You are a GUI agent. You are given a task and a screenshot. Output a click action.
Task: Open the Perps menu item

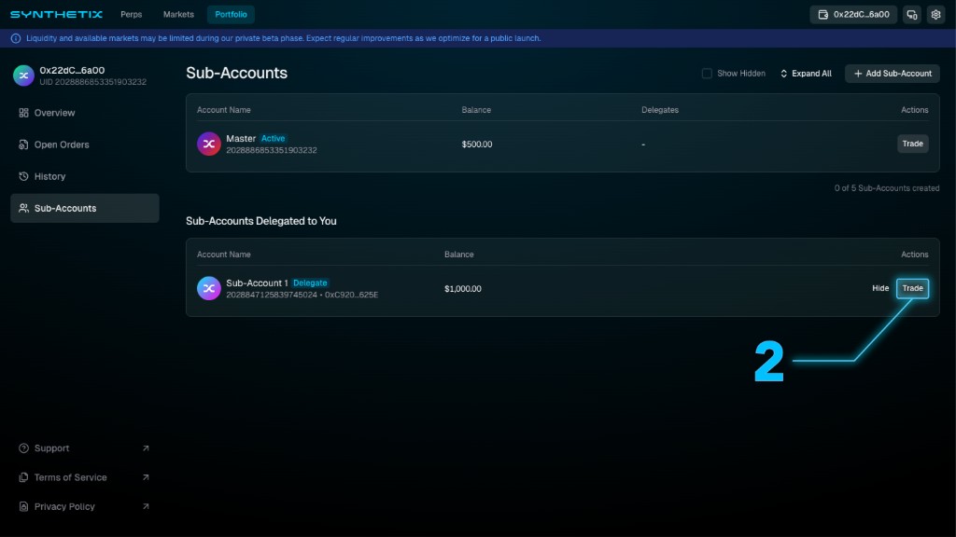coord(131,14)
